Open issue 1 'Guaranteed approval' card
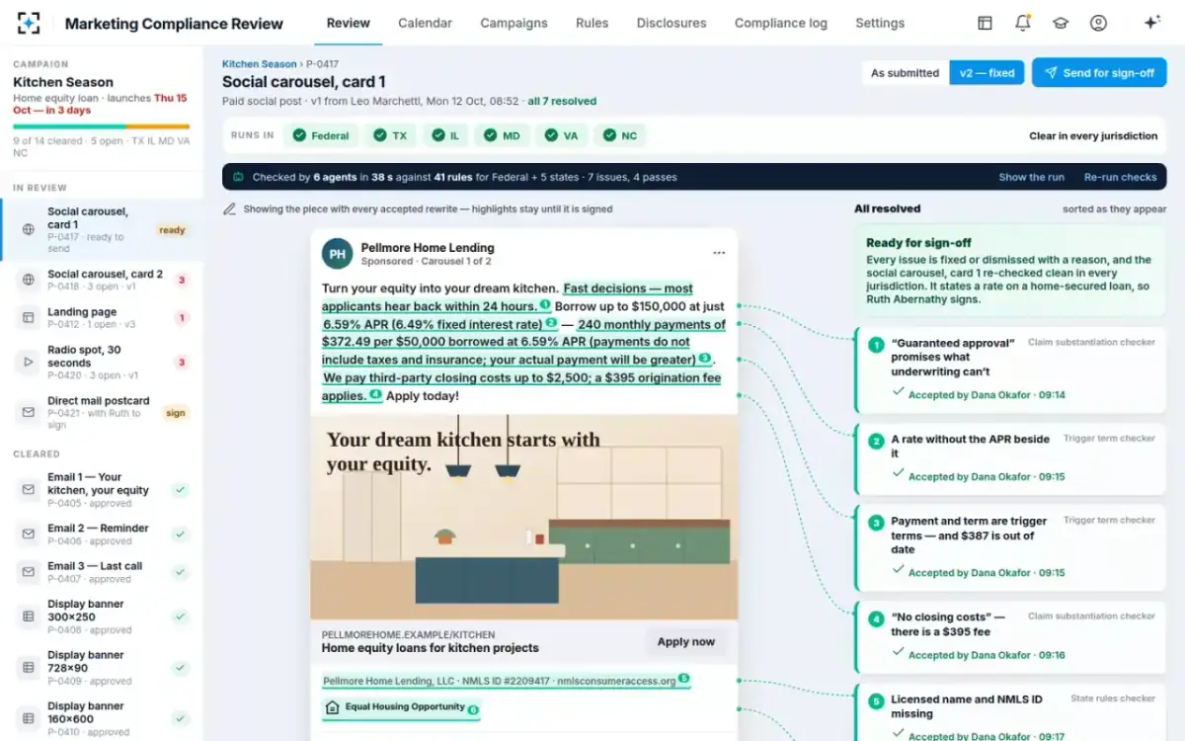Image resolution: width=1185 pixels, height=741 pixels. pyautogui.click(x=1010, y=370)
